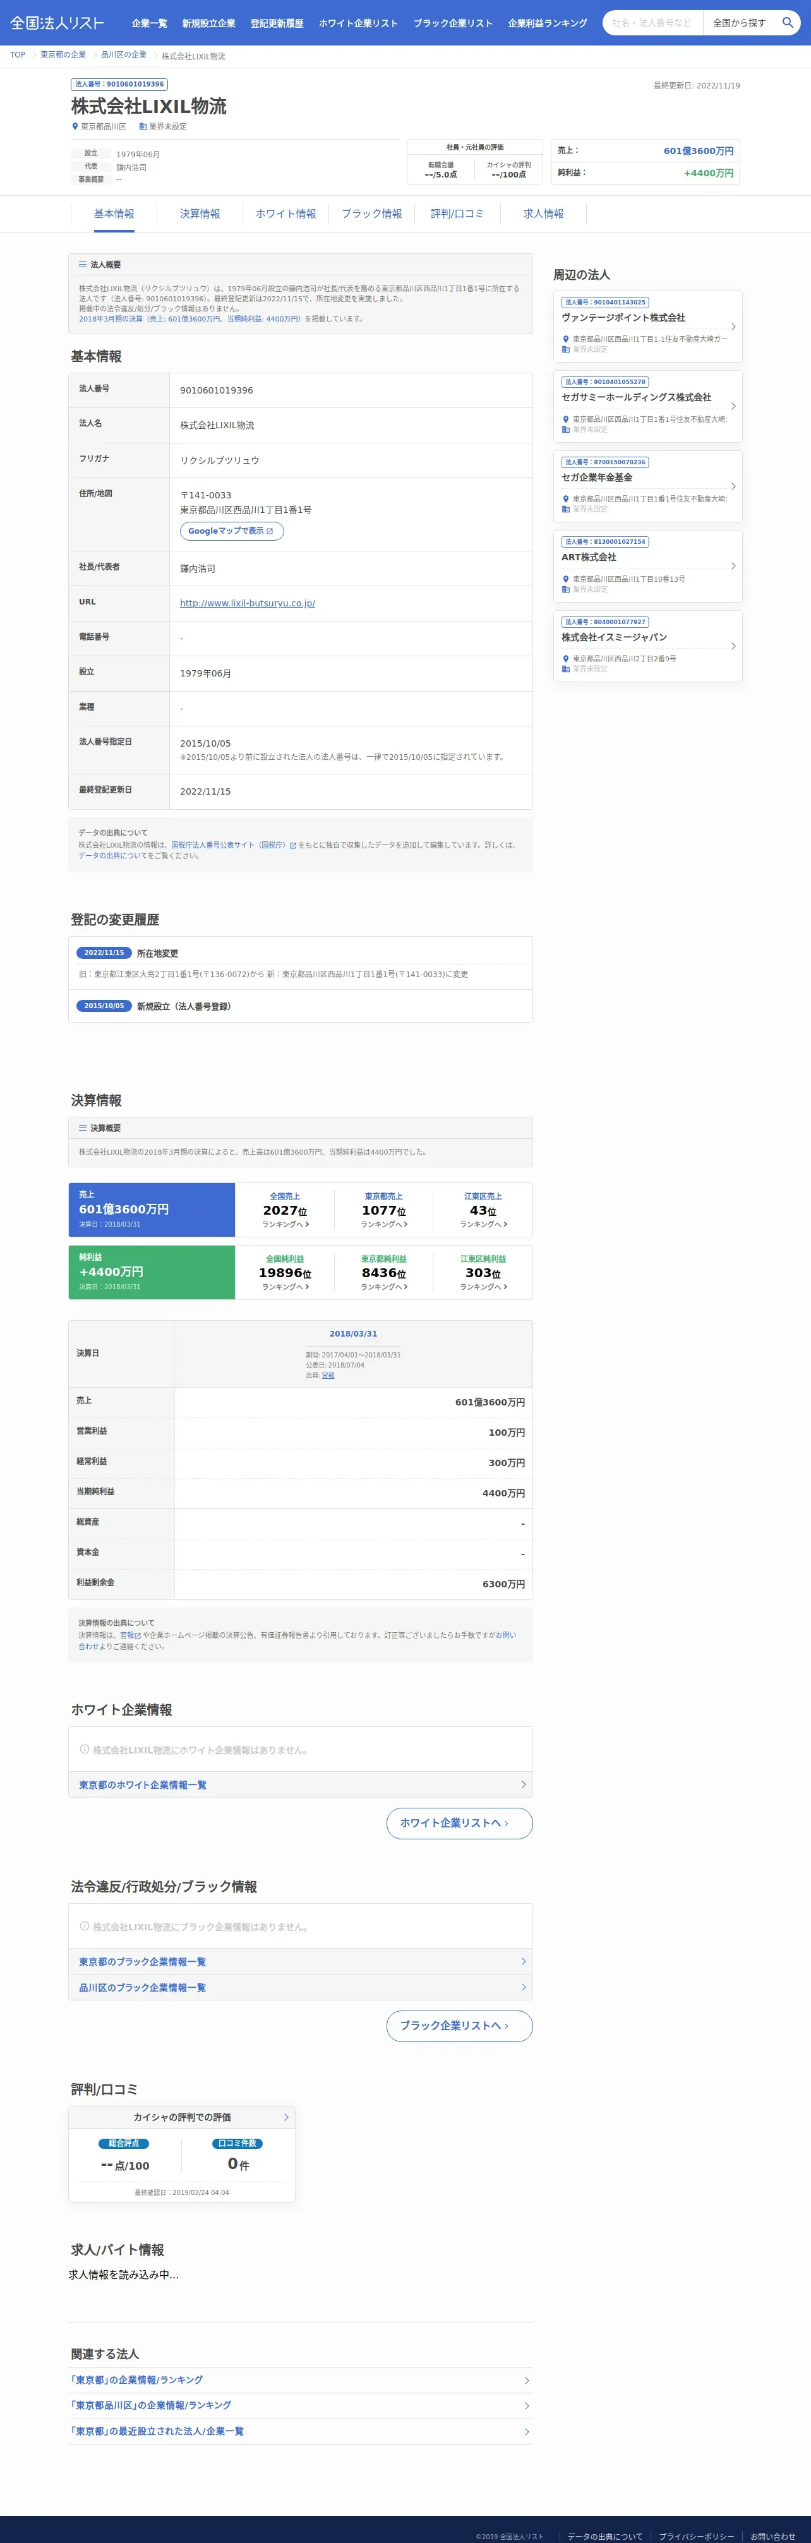Viewport: 811px width, 2543px height.
Task: Click the 2022/11/15 所在地変更 history entry
Action: tap(301, 963)
